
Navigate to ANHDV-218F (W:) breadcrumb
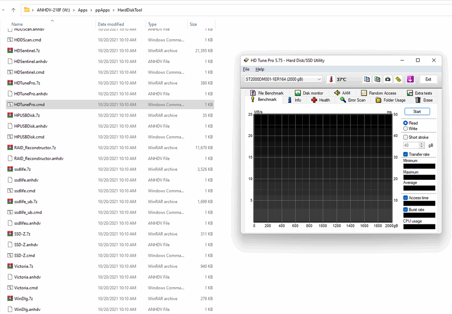click(53, 10)
